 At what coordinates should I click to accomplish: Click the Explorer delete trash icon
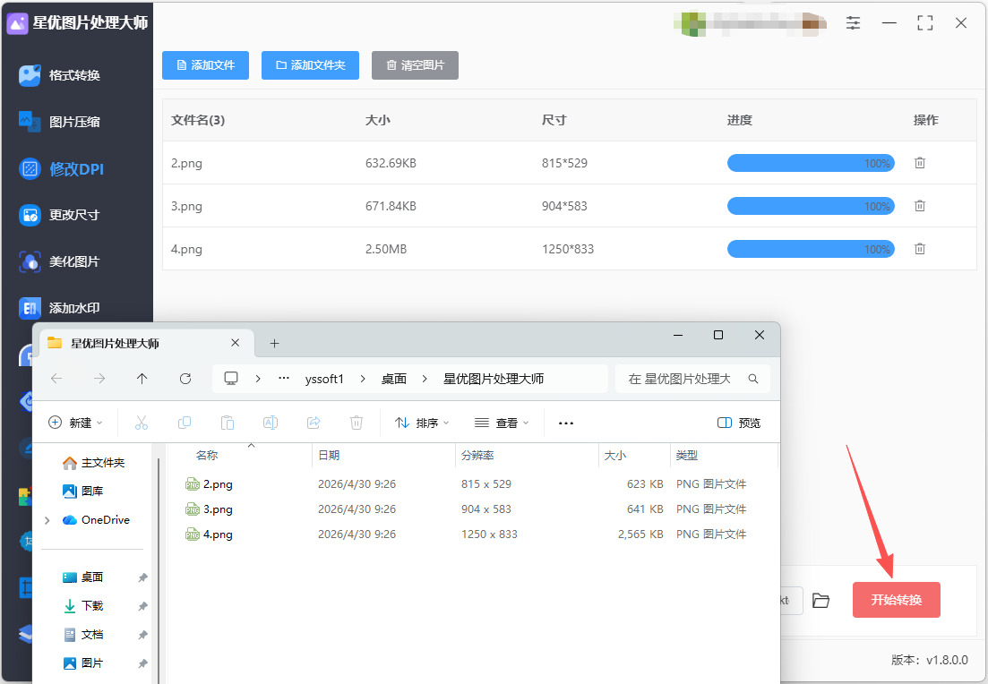coord(356,423)
